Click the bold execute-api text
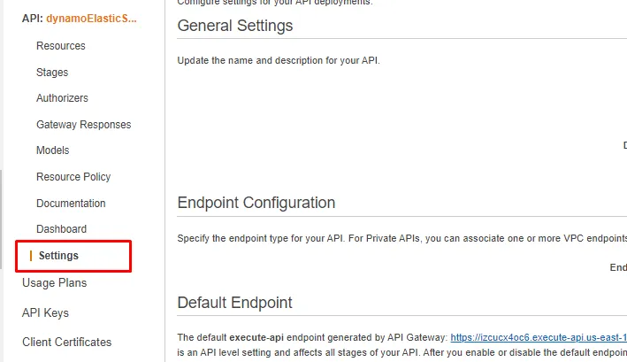Viewport: 627px width, 362px height. tap(256, 337)
